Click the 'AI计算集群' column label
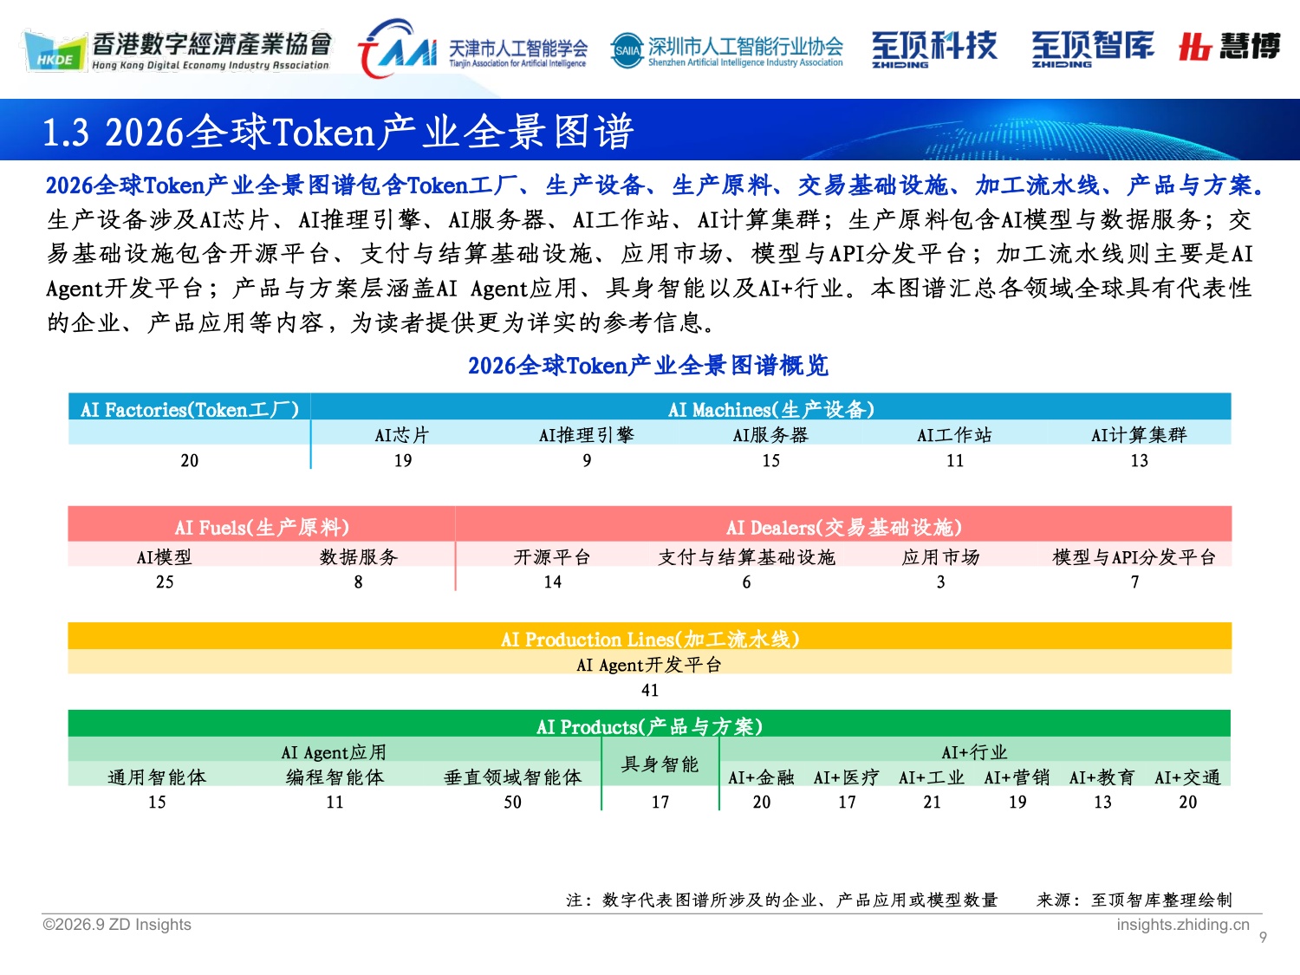The width and height of the screenshot is (1300, 975). pyautogui.click(x=1139, y=435)
